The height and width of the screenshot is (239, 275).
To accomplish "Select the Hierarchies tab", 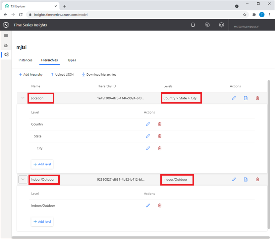I will coord(49,60).
